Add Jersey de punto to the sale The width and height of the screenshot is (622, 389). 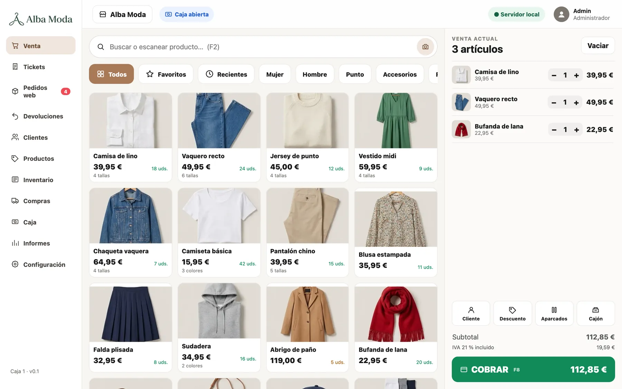(x=308, y=137)
